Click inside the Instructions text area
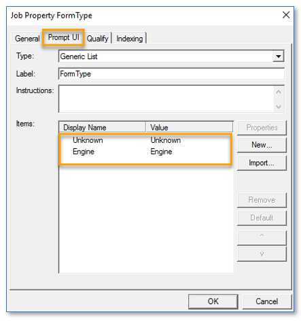301x321 pixels. [166, 99]
